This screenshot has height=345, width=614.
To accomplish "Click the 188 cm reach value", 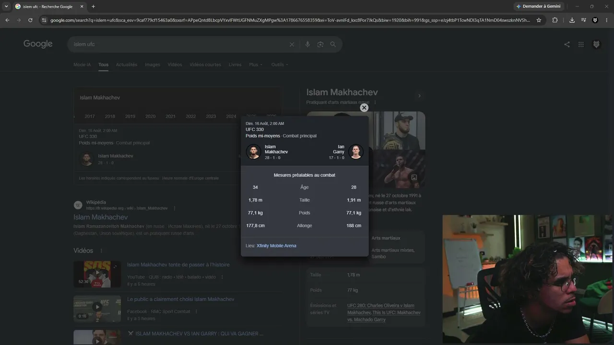I will click(354, 226).
